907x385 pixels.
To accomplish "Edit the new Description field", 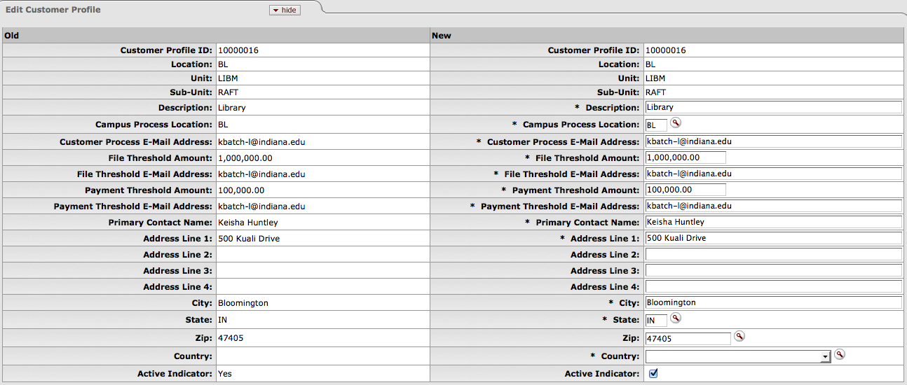I will (x=773, y=107).
